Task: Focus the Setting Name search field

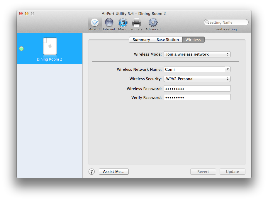Action: point(226,22)
